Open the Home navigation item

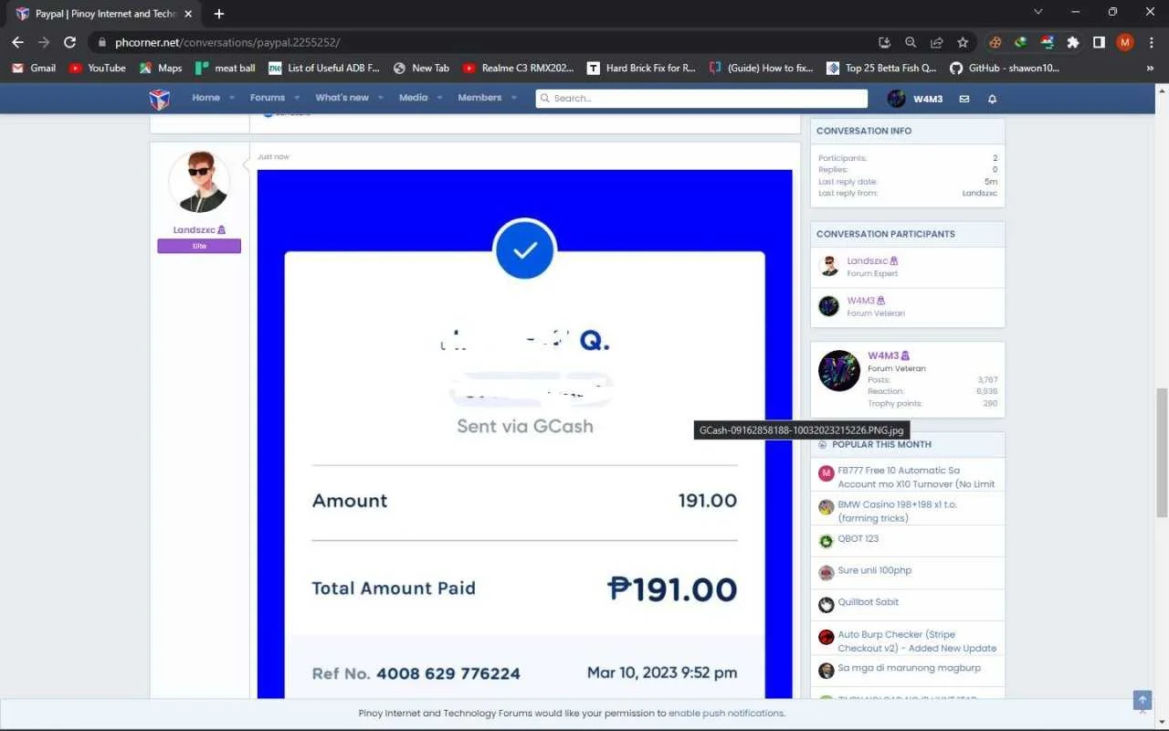pos(205,98)
